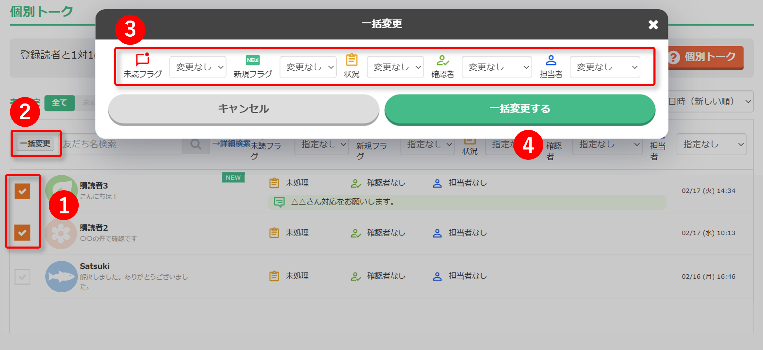Click the 一括変更する button
763x350 pixels.
pyautogui.click(x=520, y=109)
